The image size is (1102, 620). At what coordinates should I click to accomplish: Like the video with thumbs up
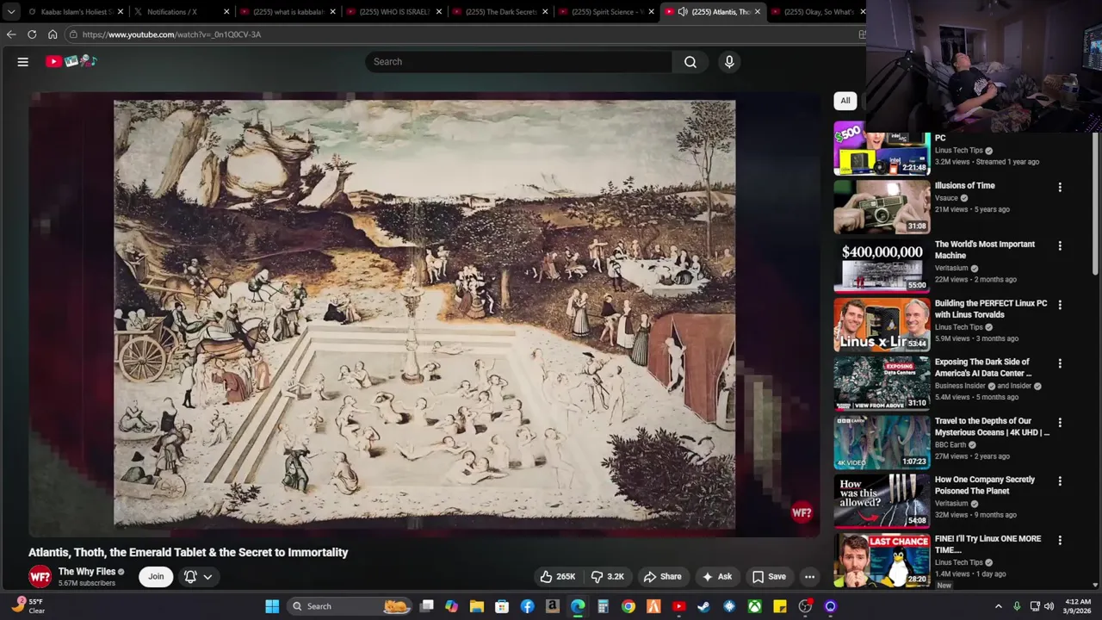tap(557, 577)
